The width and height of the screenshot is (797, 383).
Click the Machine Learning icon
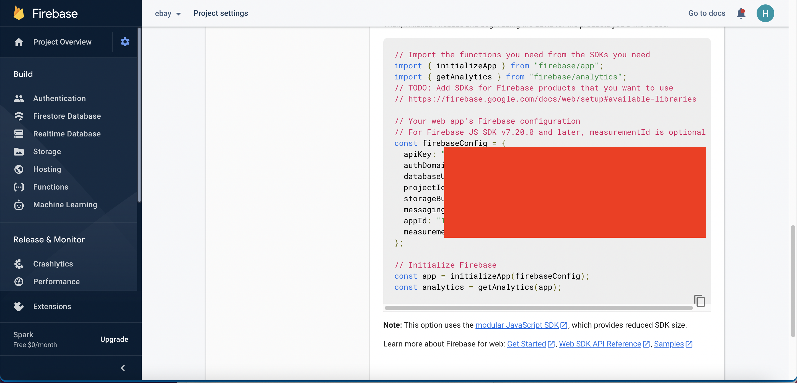click(x=18, y=205)
